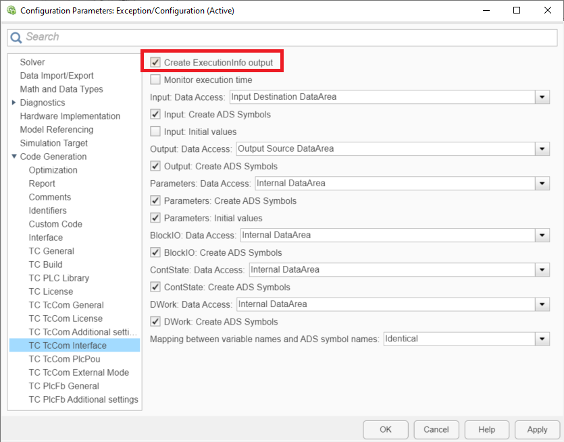Select TC PlcFb General entry

(x=63, y=386)
